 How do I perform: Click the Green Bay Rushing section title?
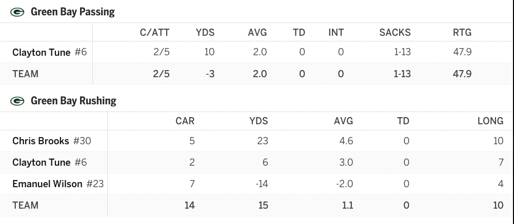click(x=73, y=101)
